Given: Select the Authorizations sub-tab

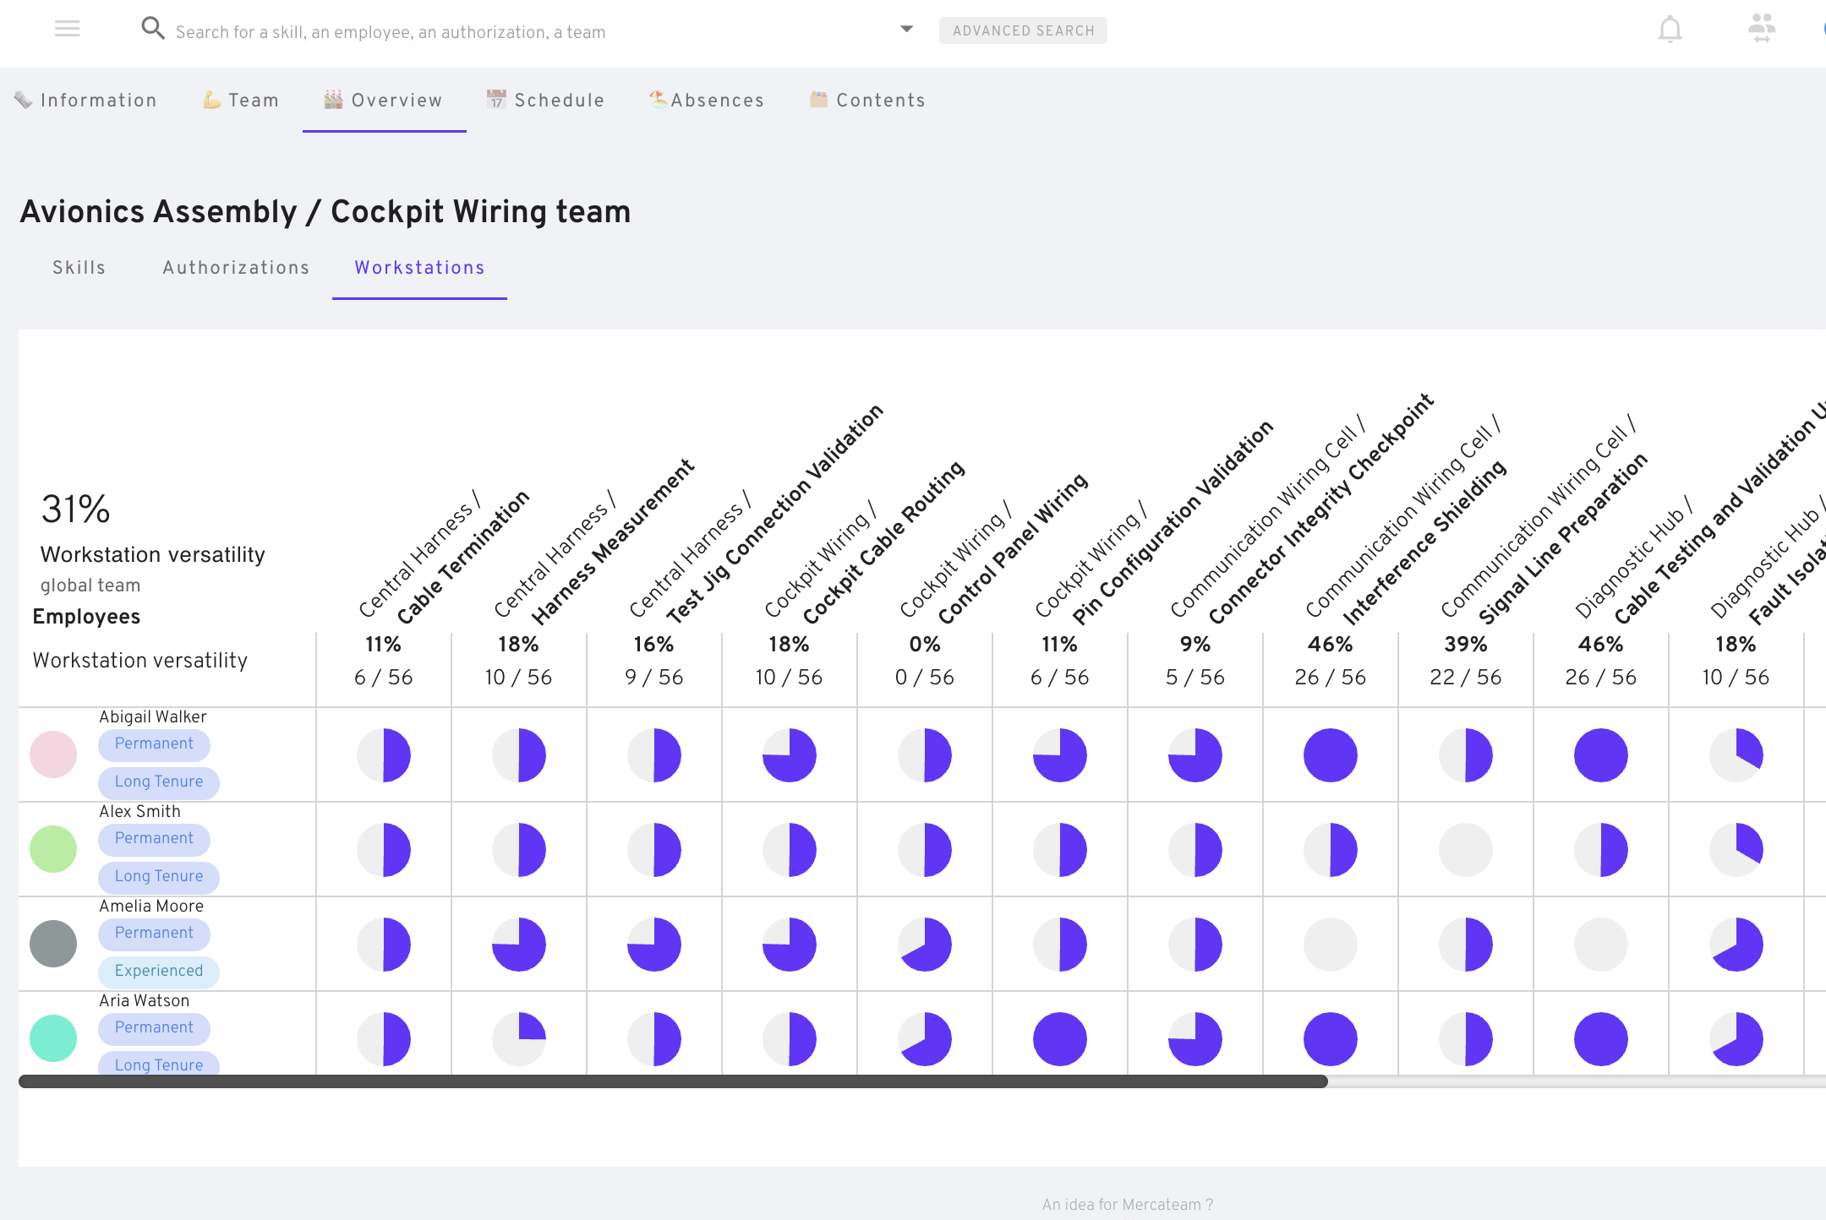Looking at the screenshot, I should [x=236, y=268].
